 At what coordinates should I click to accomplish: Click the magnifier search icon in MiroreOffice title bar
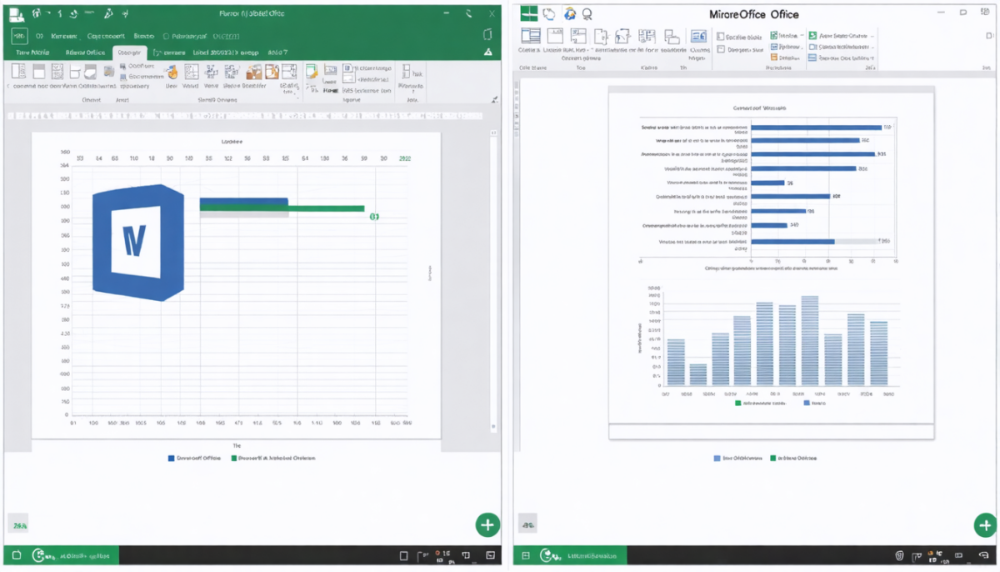[x=587, y=13]
